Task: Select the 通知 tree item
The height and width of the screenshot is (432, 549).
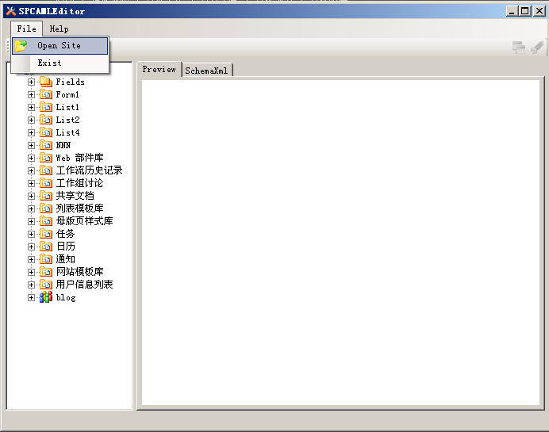Action: tap(66, 259)
